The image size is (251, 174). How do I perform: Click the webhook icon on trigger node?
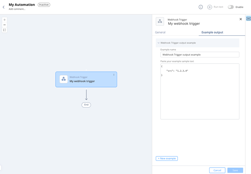[64, 79]
